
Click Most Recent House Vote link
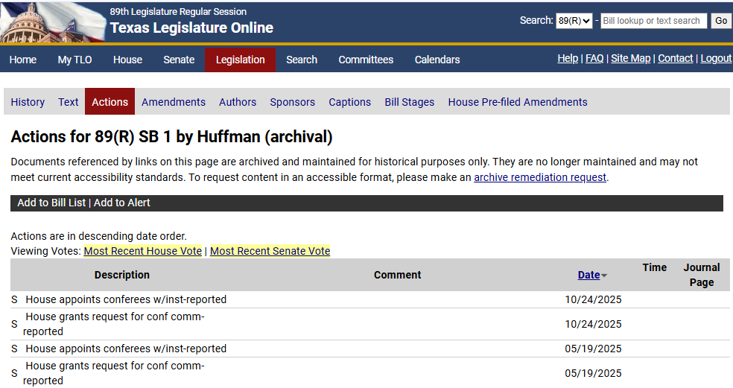tap(142, 251)
